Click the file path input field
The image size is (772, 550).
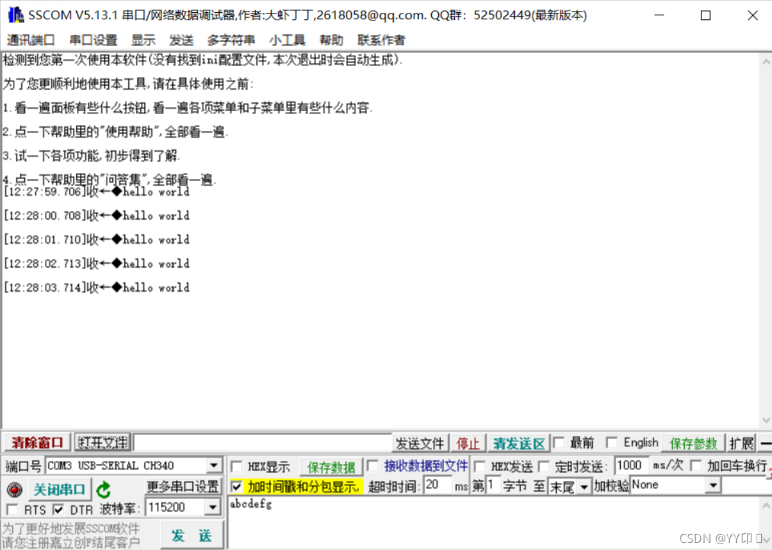coord(263,443)
